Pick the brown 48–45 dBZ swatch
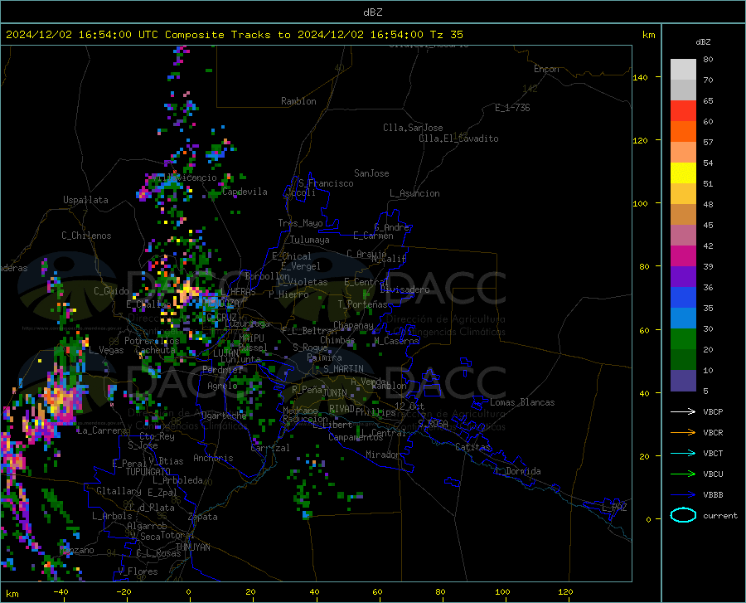Image resolution: width=746 pixels, height=603 pixels. point(683,215)
